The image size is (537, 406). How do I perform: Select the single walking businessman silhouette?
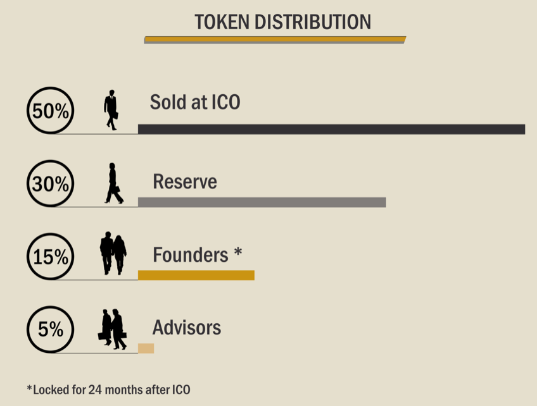point(111,110)
